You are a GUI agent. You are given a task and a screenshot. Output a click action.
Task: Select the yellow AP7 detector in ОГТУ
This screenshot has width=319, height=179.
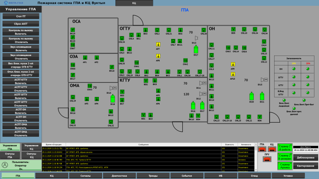pos(158,44)
